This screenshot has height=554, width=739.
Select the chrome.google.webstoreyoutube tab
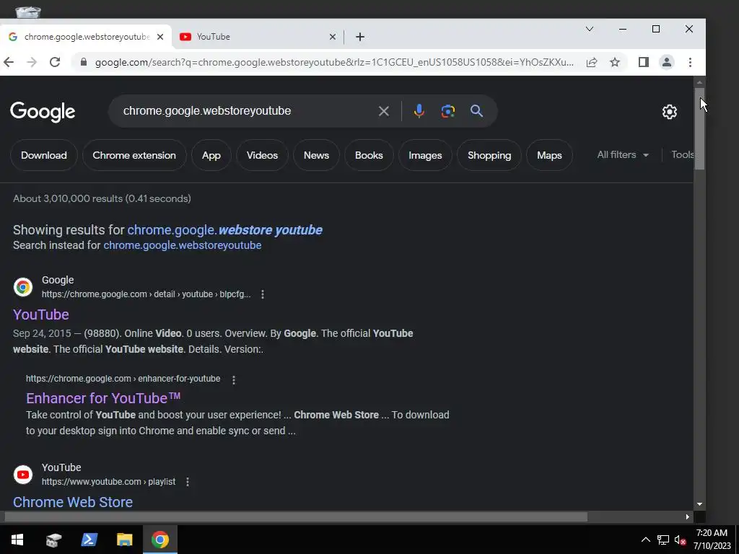pyautogui.click(x=87, y=37)
